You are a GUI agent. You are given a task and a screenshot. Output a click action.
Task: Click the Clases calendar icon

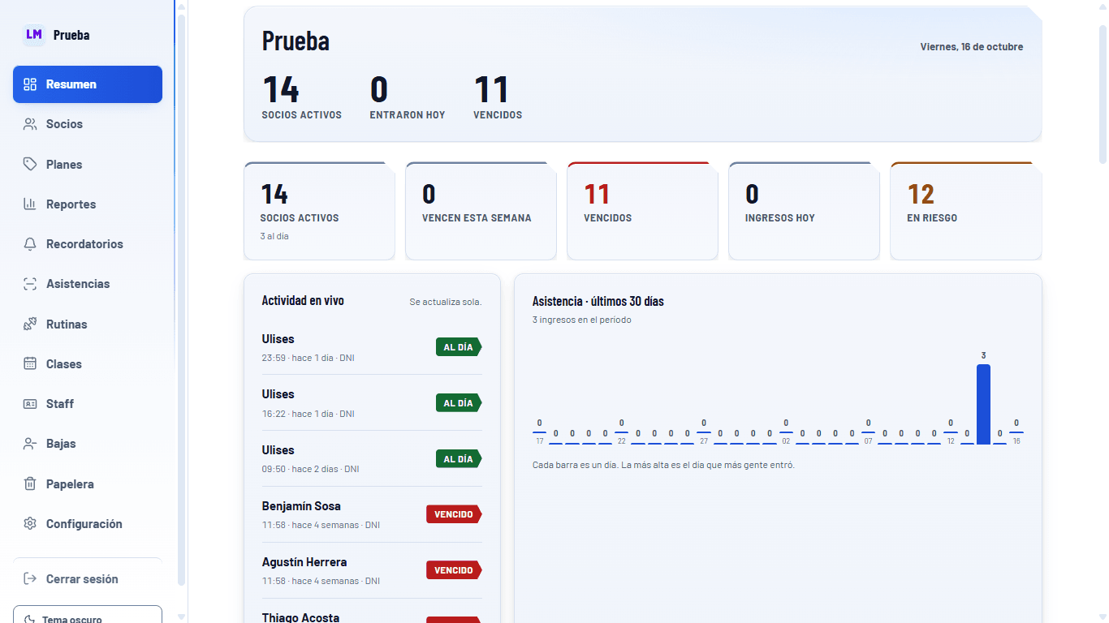coord(30,364)
